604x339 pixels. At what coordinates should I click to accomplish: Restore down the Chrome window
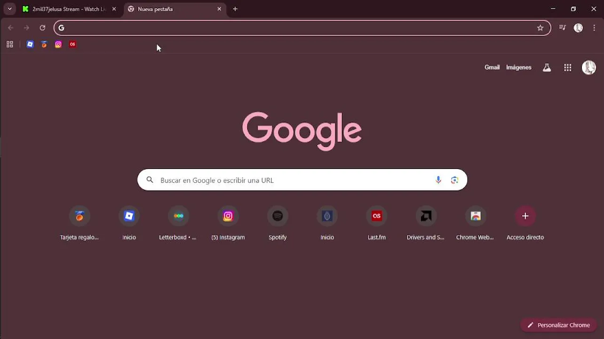pos(573,9)
